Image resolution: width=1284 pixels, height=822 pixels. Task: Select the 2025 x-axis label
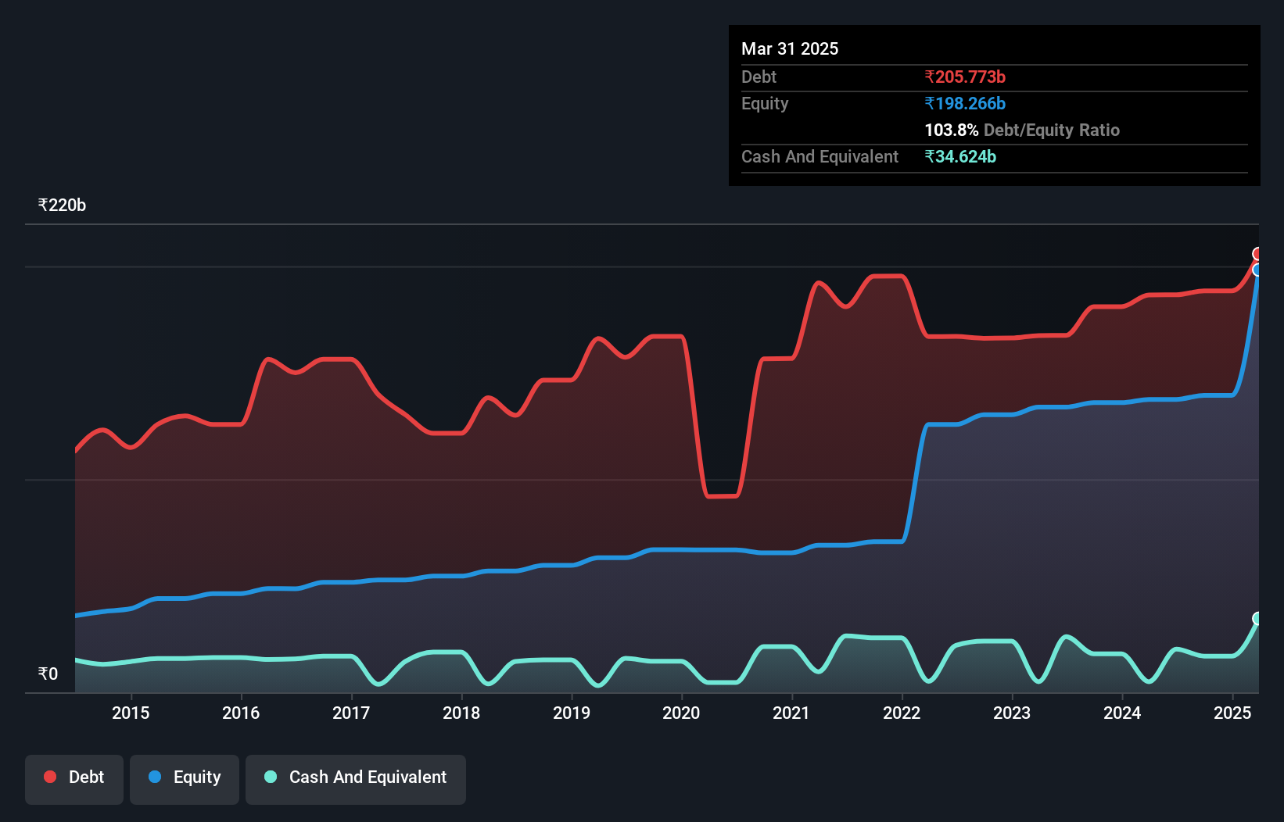click(x=1232, y=713)
